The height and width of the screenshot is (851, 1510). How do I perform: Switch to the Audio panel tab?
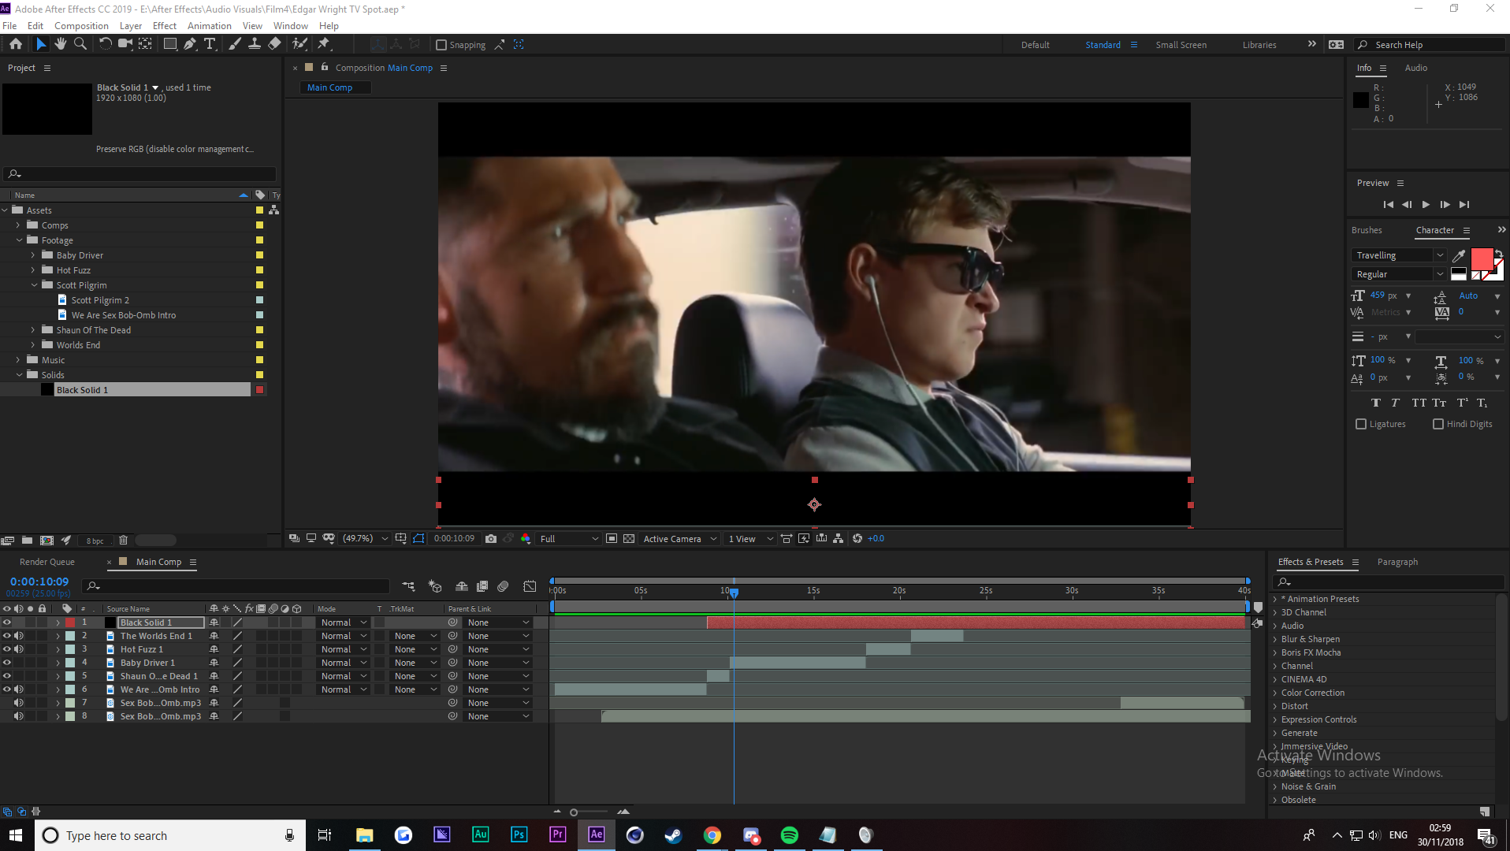pyautogui.click(x=1415, y=68)
